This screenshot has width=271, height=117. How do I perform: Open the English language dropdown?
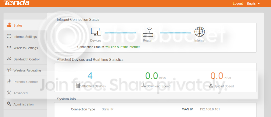tap(253, 4)
